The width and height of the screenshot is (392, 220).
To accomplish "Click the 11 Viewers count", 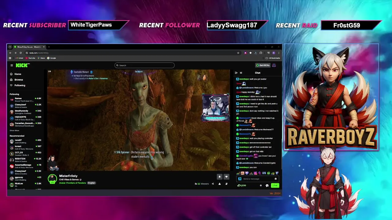I will coord(202,184).
